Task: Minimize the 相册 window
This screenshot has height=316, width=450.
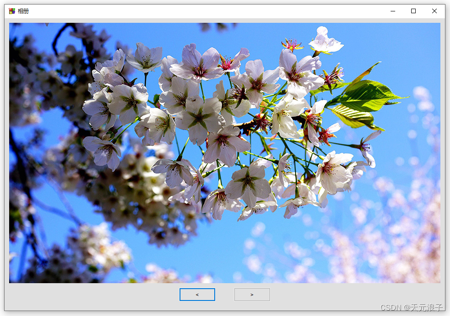Action: pyautogui.click(x=393, y=11)
